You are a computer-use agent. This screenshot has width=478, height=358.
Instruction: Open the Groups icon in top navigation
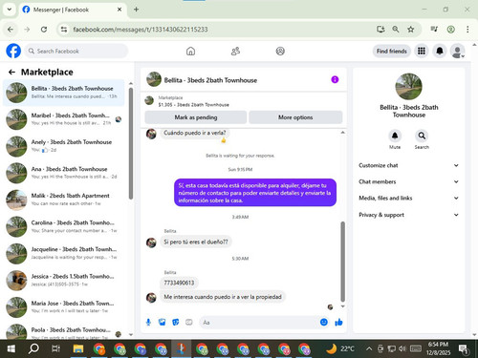click(280, 51)
